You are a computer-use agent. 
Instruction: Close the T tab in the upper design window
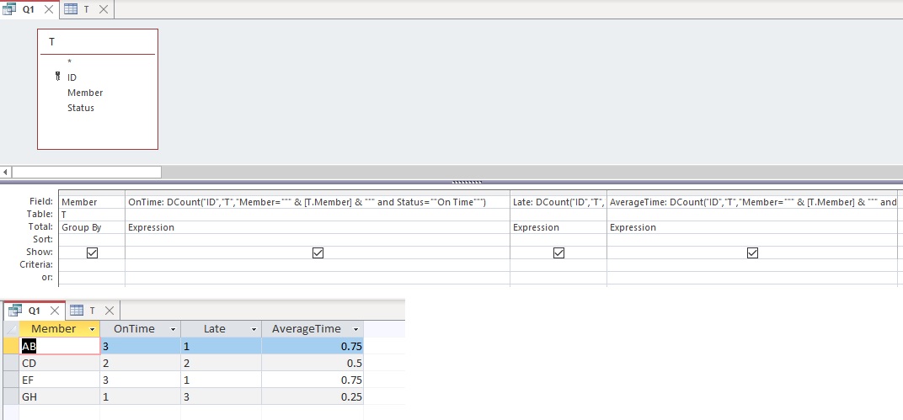click(x=104, y=9)
